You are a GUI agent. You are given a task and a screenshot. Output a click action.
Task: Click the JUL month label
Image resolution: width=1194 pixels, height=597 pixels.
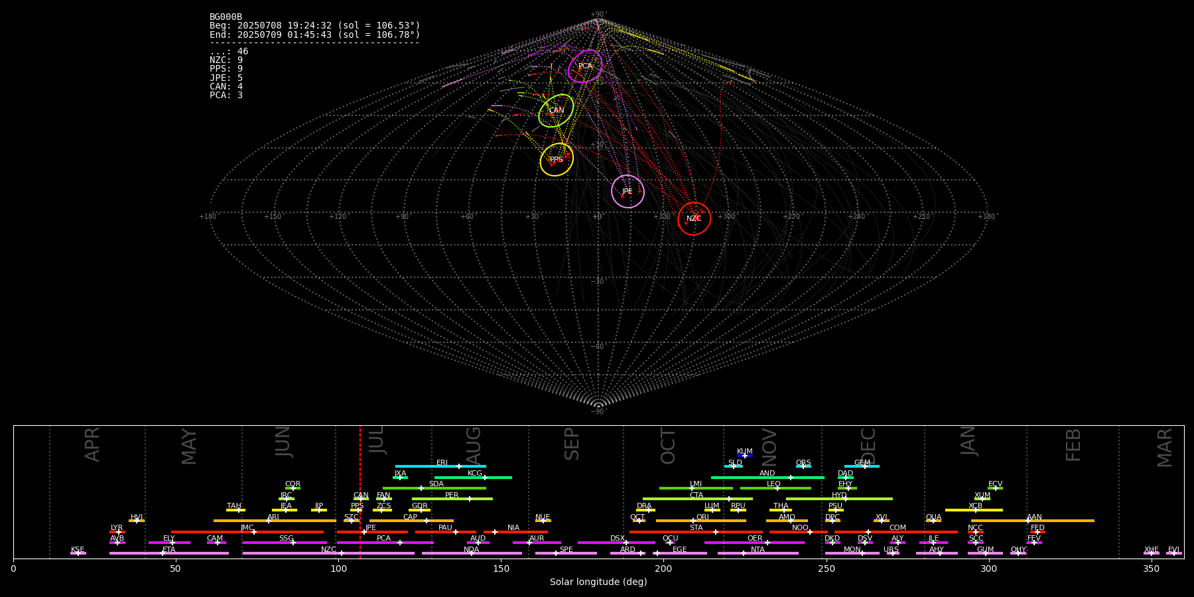coord(376,440)
